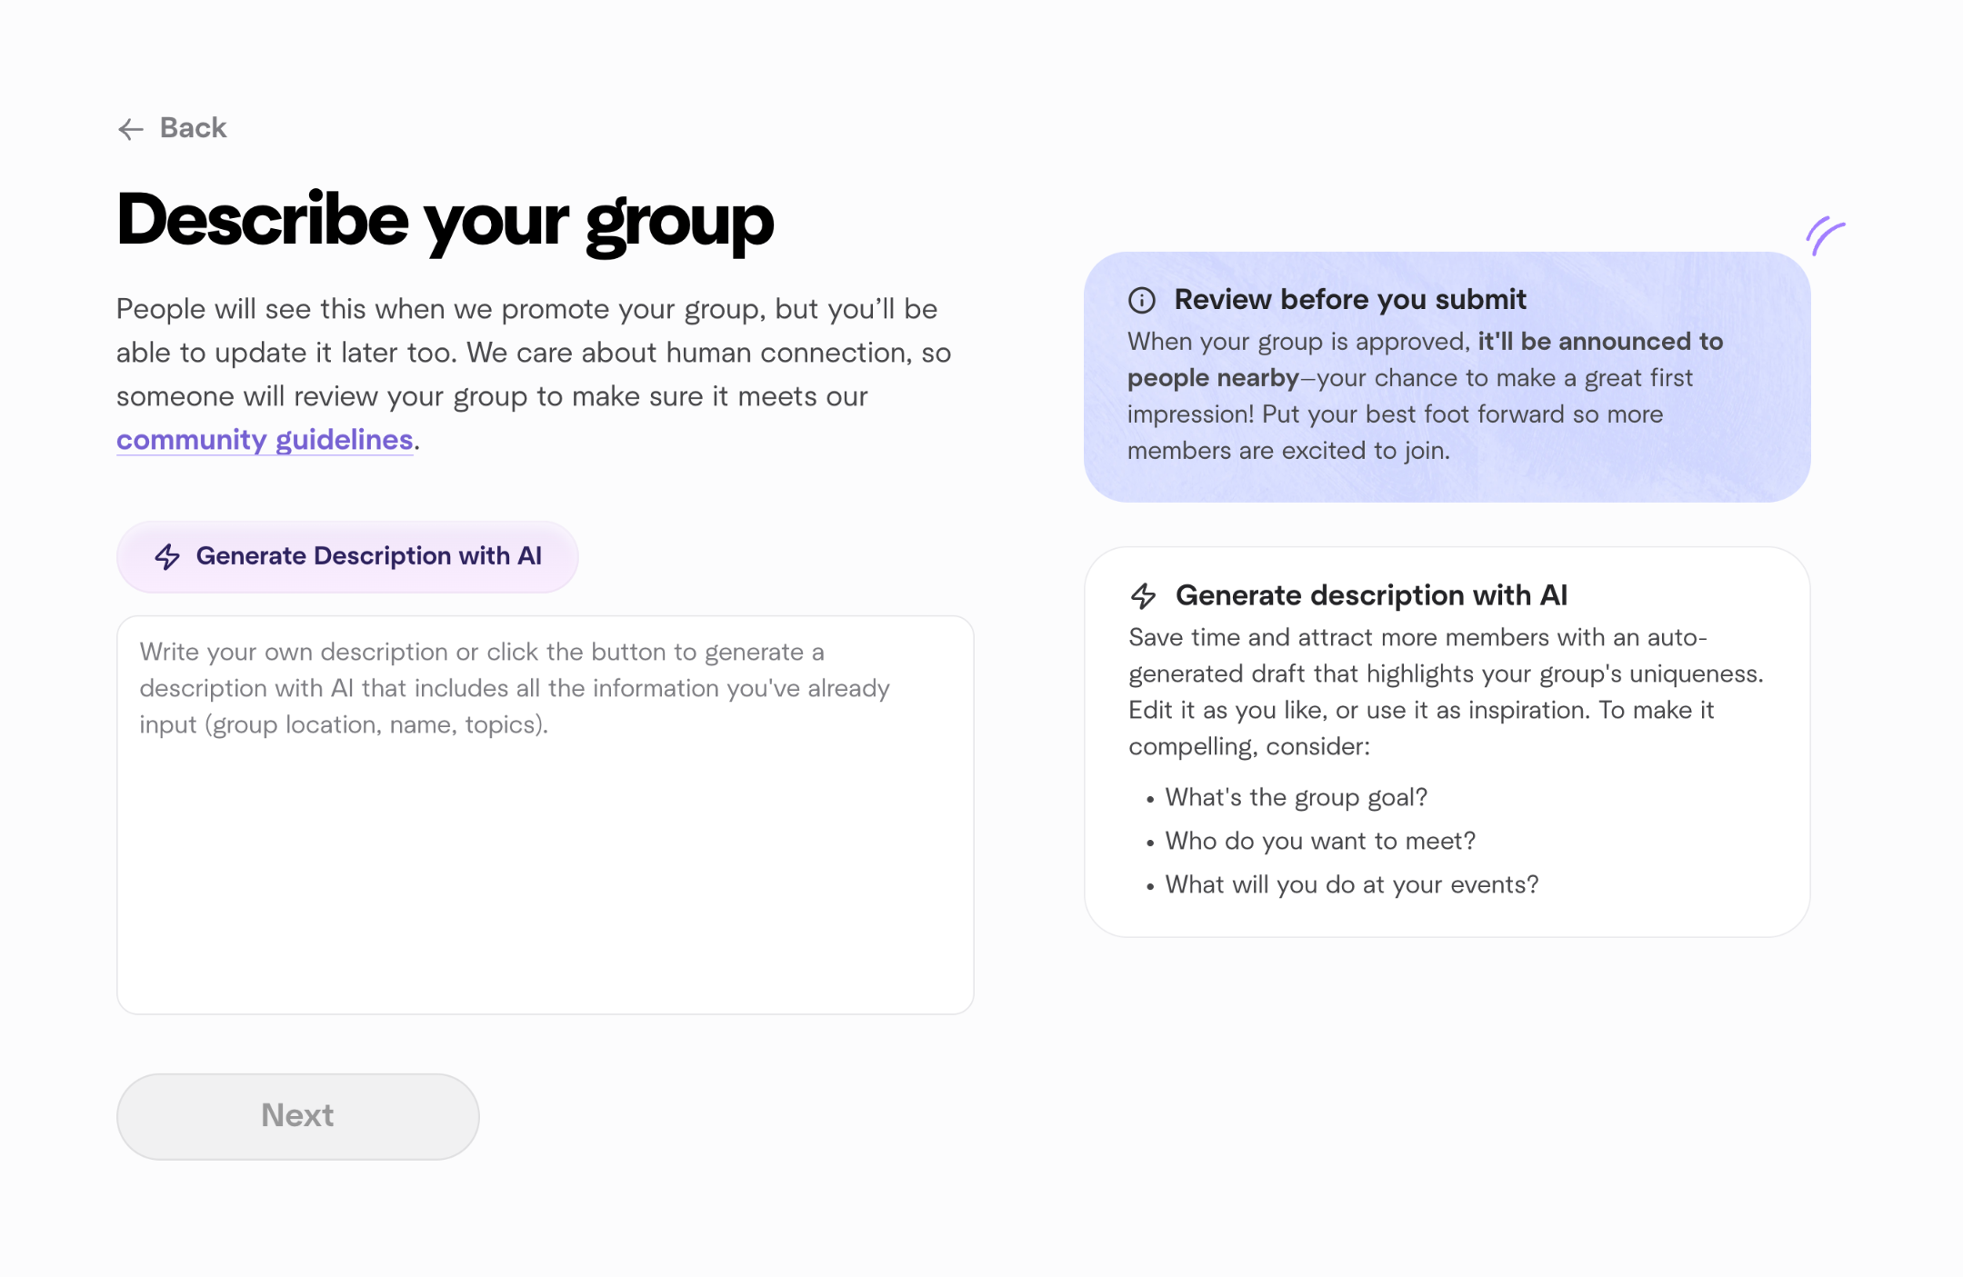Click the lightning icon beside the Generate description heading

(x=1144, y=596)
